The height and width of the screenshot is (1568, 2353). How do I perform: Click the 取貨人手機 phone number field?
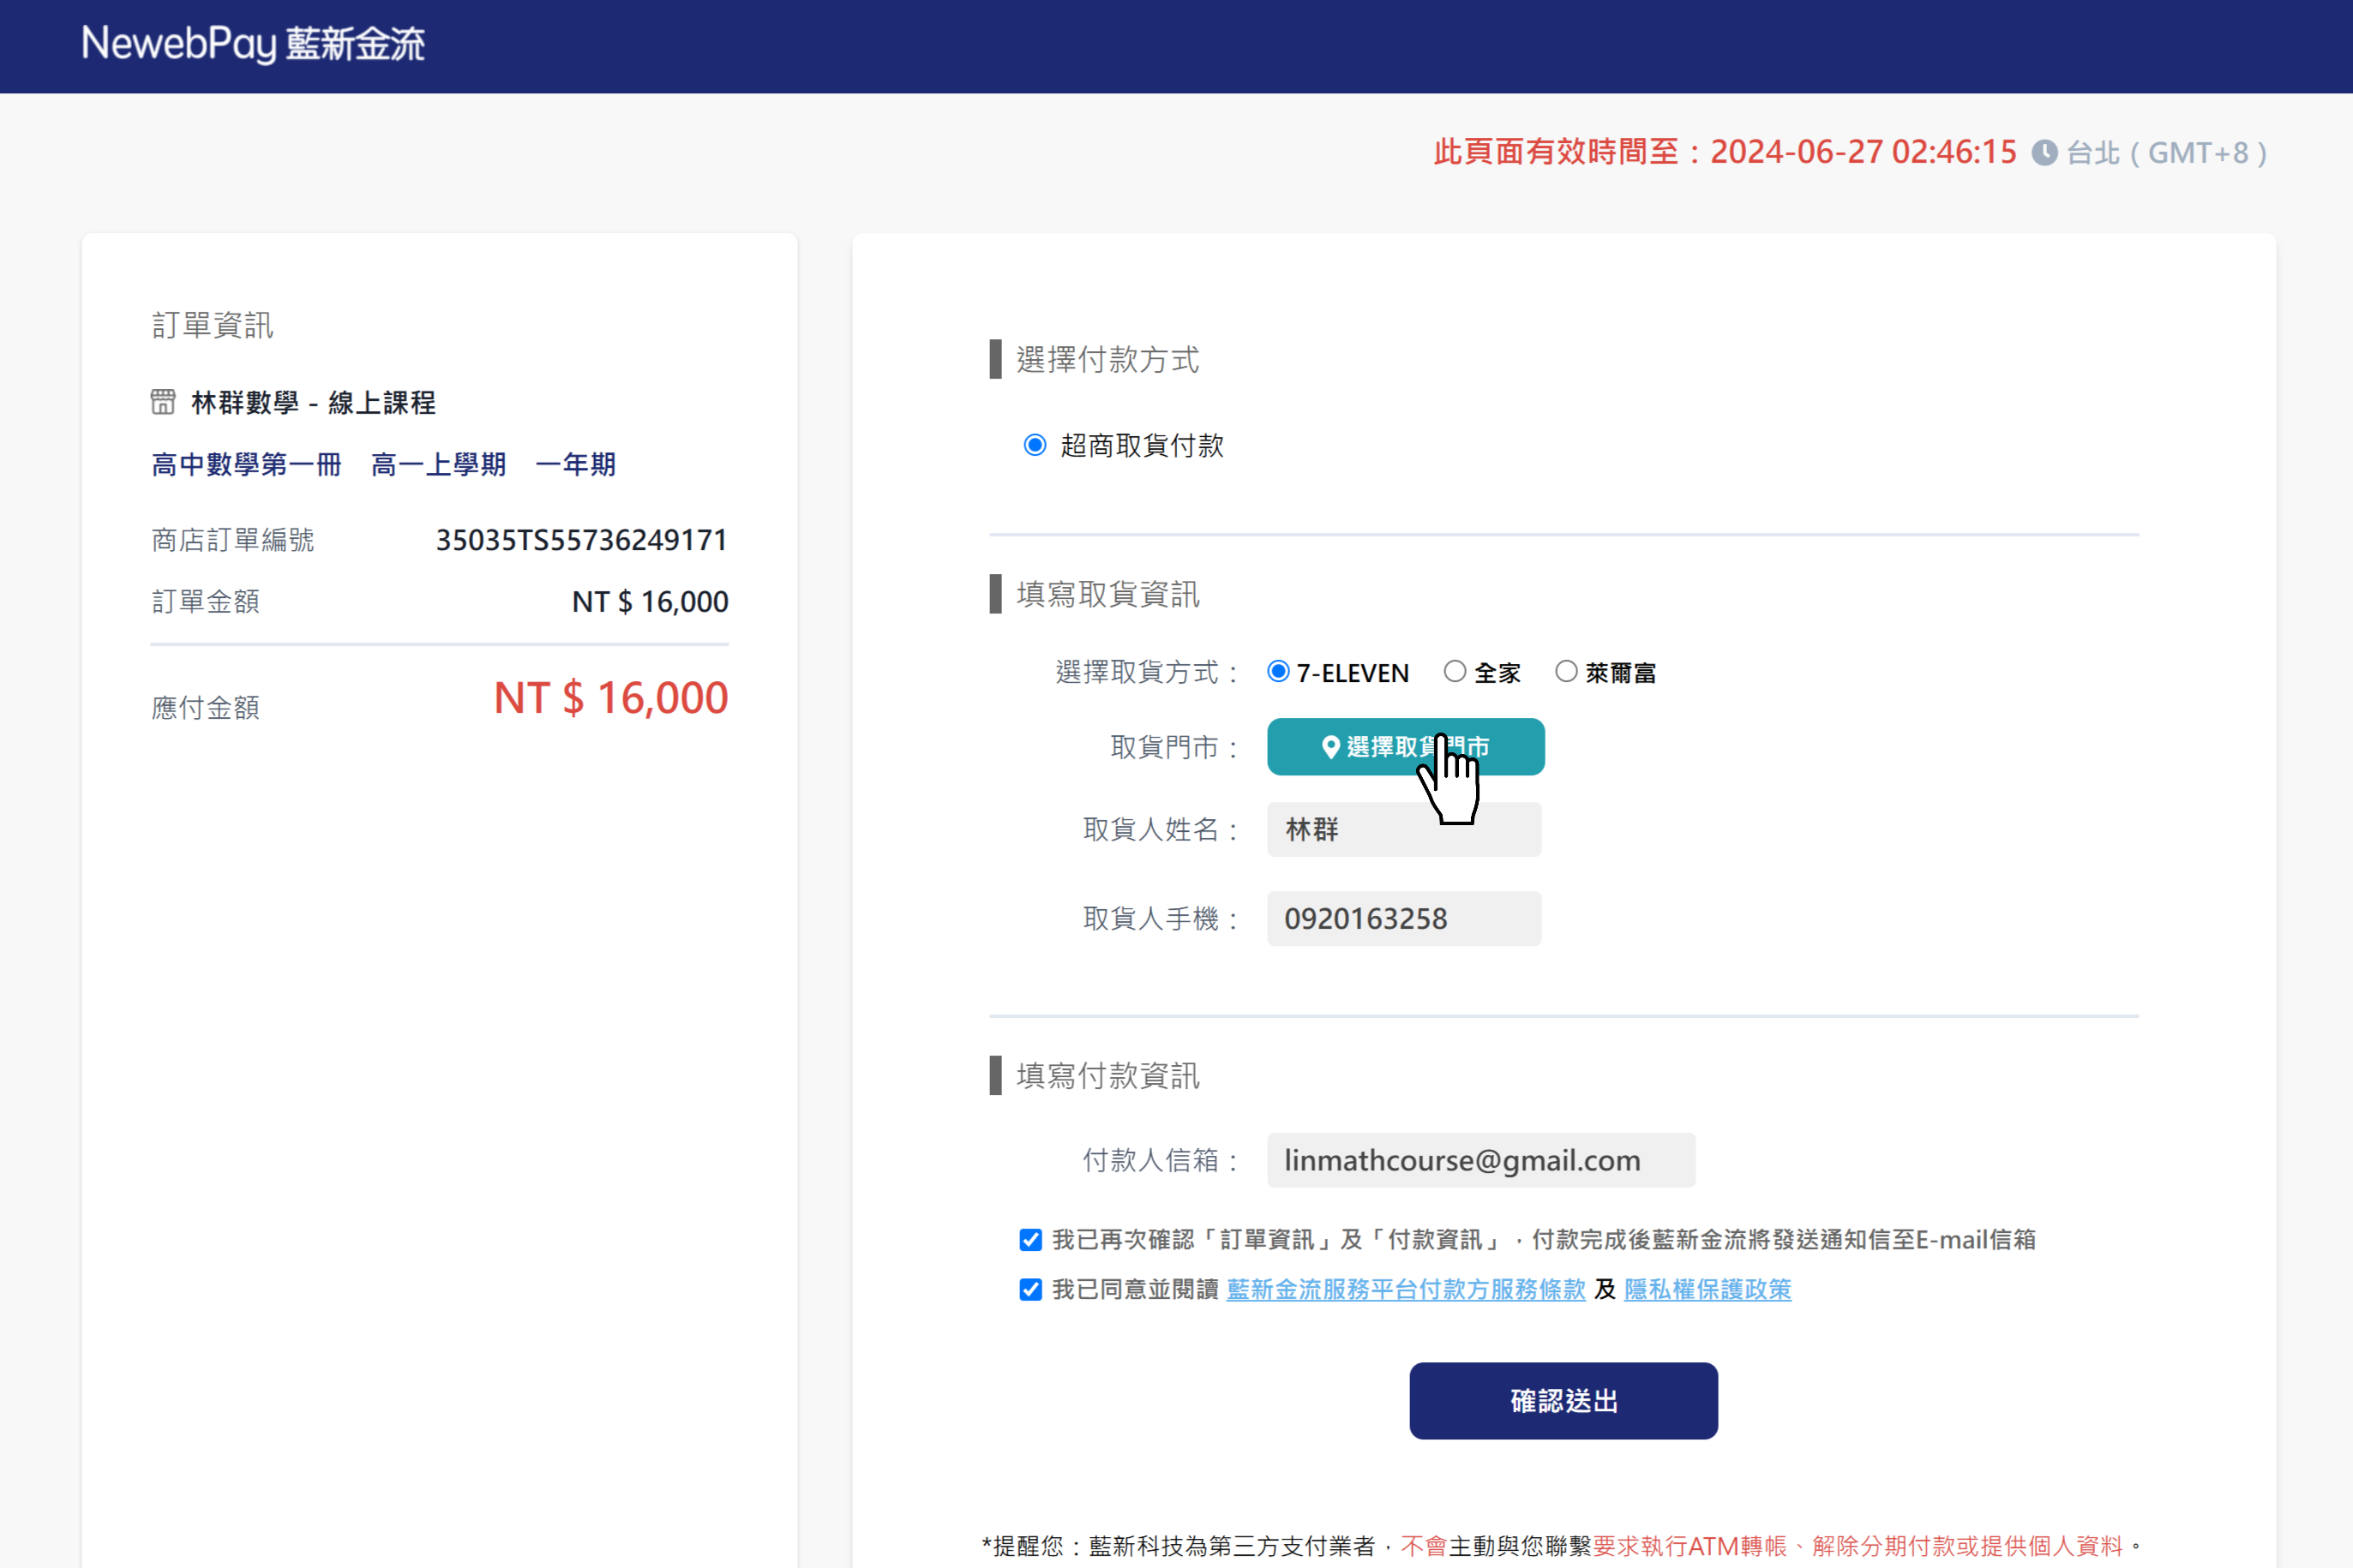[x=1403, y=918]
